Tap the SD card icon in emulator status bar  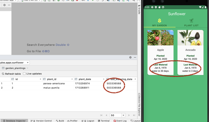click(159, 7)
